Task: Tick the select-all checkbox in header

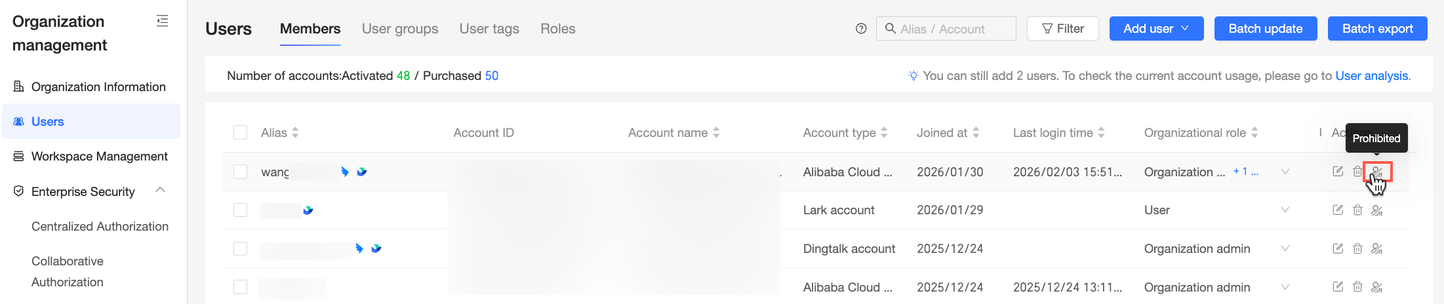Action: click(241, 133)
